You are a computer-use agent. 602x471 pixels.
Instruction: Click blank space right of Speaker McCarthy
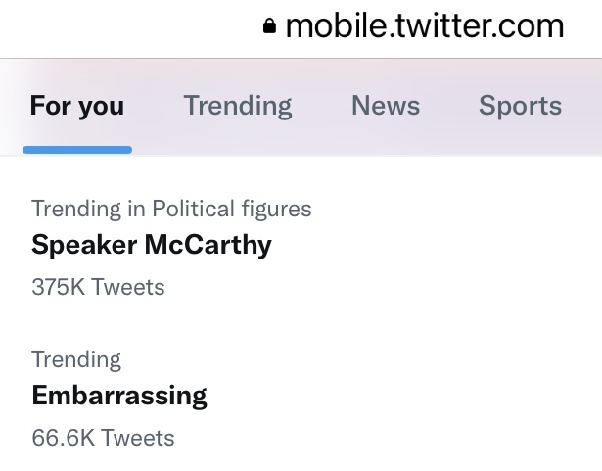tap(434, 245)
